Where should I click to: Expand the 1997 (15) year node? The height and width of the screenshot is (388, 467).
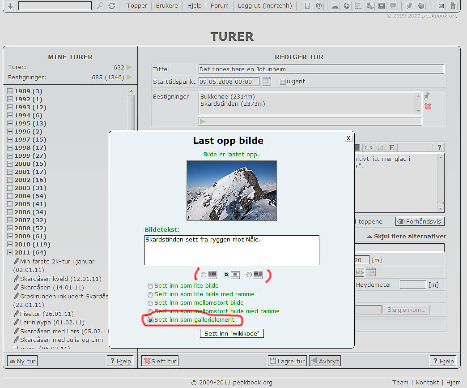pyautogui.click(x=10, y=140)
